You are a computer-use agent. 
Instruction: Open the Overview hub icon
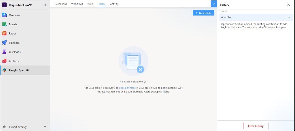tap(4, 15)
